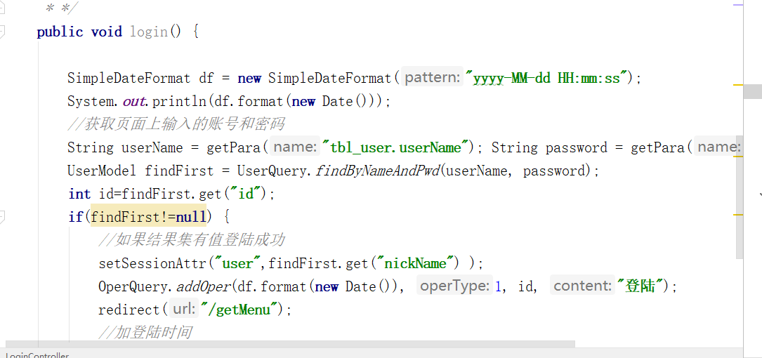Click the 'public' keyword

pyautogui.click(x=60, y=32)
